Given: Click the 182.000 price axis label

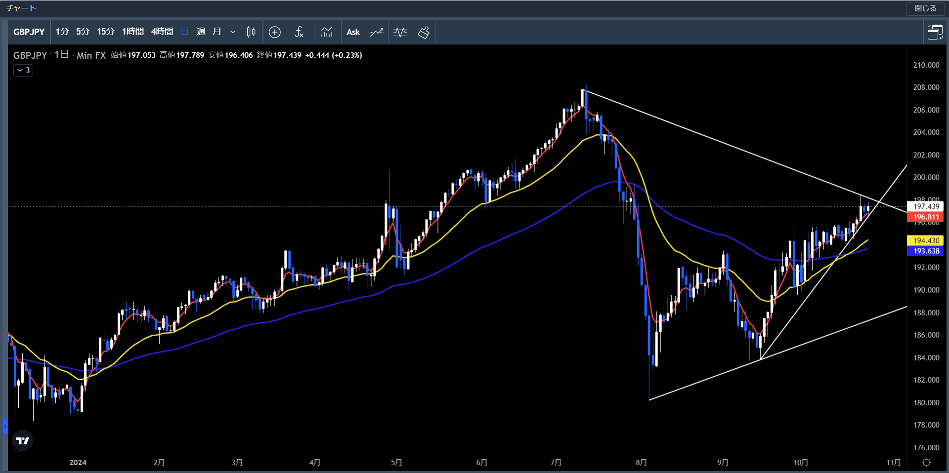Looking at the screenshot, I should tap(926, 380).
